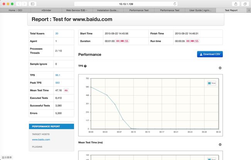Click the PLUGINS sidebar heading
251x160 pixels.
coord(37,147)
